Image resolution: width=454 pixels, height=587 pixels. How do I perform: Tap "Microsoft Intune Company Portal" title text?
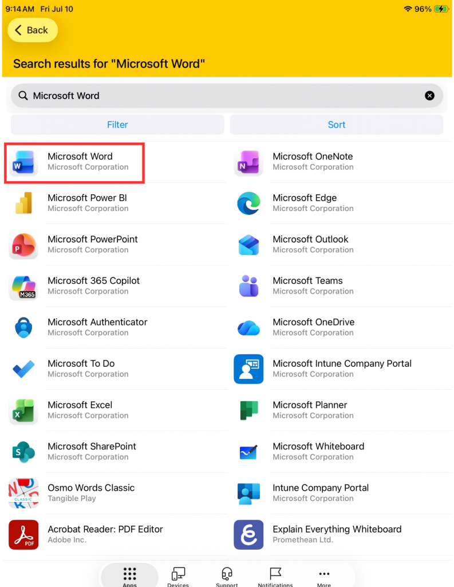click(342, 363)
